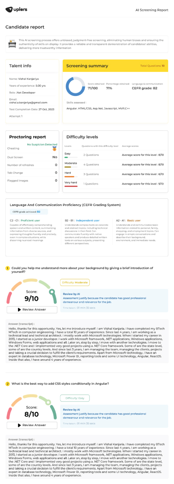Click the Total Questions: 10 label
The image size is (174, 484).
(152, 66)
